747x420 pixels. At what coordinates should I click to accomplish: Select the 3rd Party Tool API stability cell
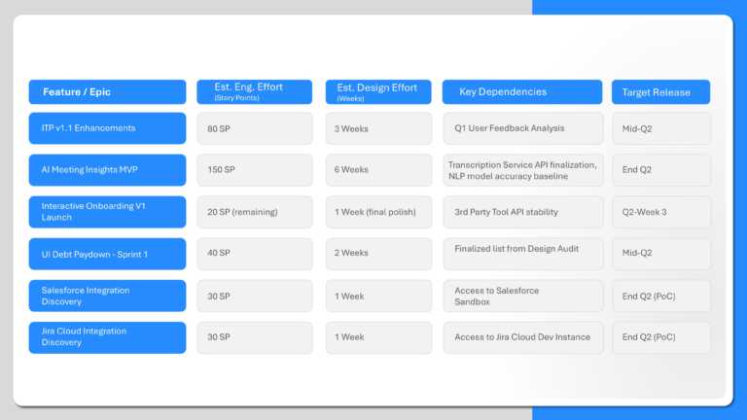coord(522,212)
